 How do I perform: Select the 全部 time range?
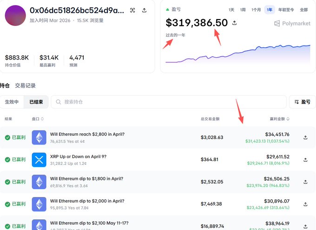[304, 10]
